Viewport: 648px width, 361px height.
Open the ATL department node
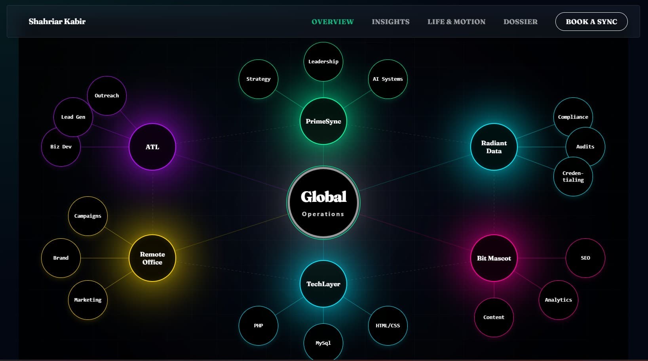pos(152,146)
